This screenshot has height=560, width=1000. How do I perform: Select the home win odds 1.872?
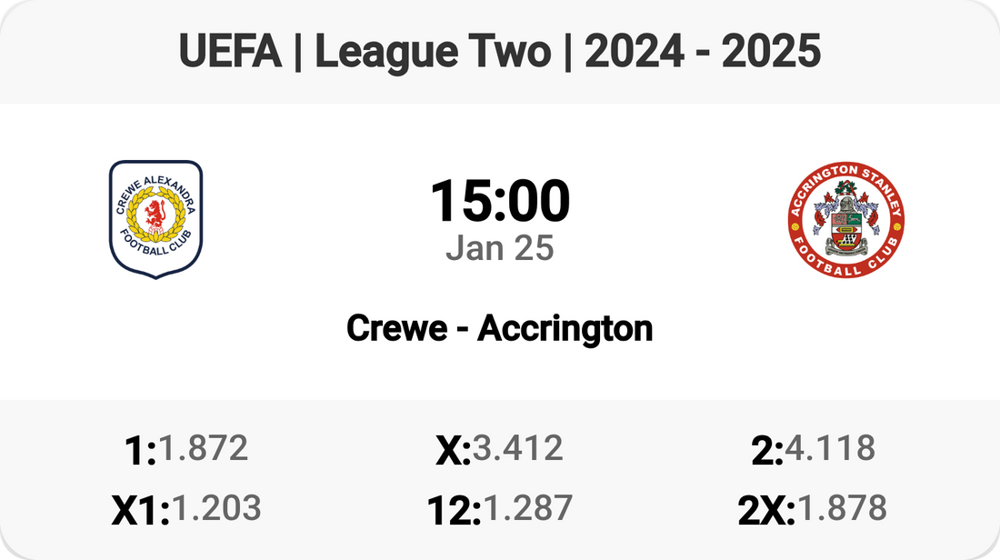click(204, 447)
